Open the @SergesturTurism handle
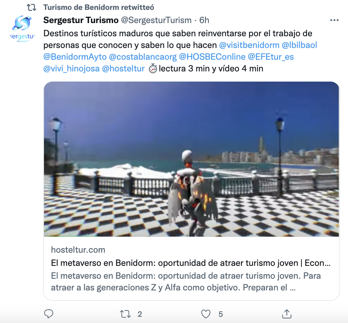 156,20
